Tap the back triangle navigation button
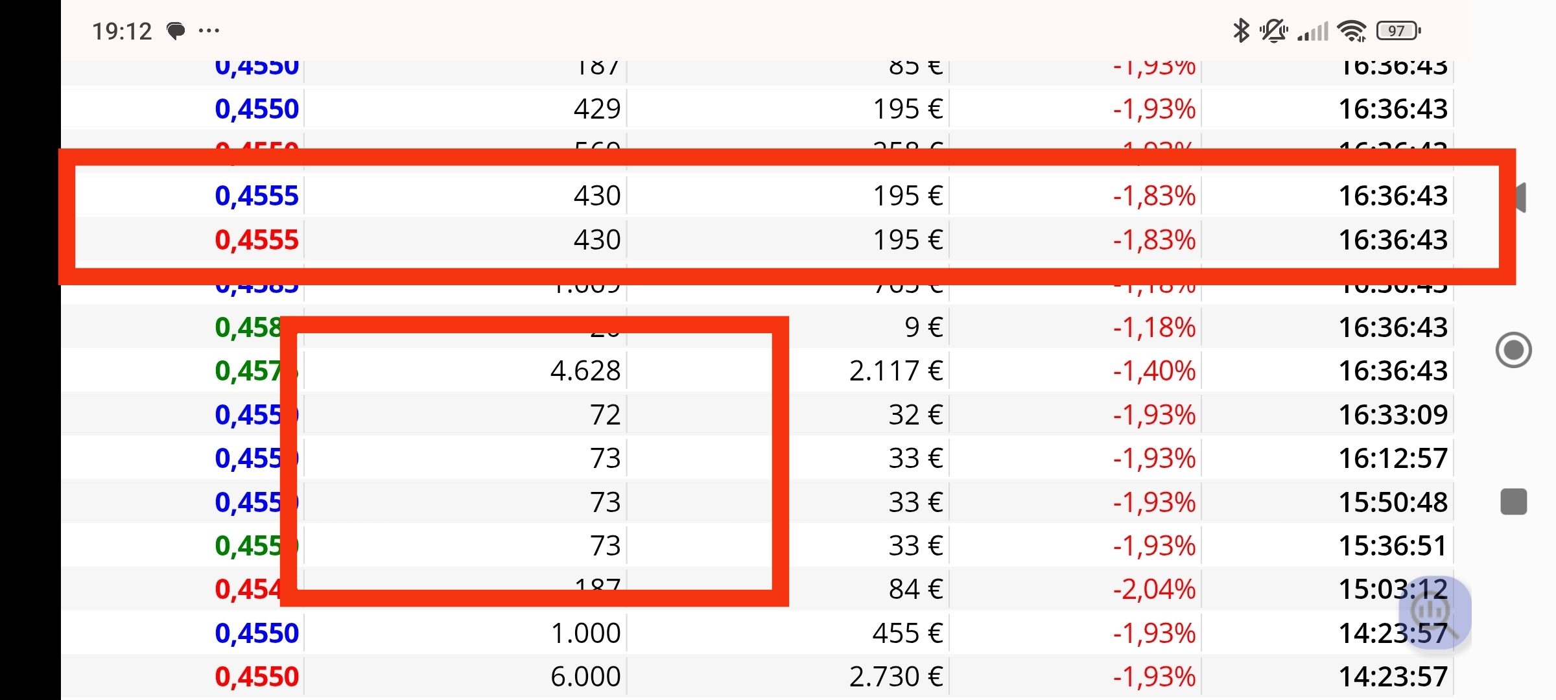 pyautogui.click(x=1520, y=197)
